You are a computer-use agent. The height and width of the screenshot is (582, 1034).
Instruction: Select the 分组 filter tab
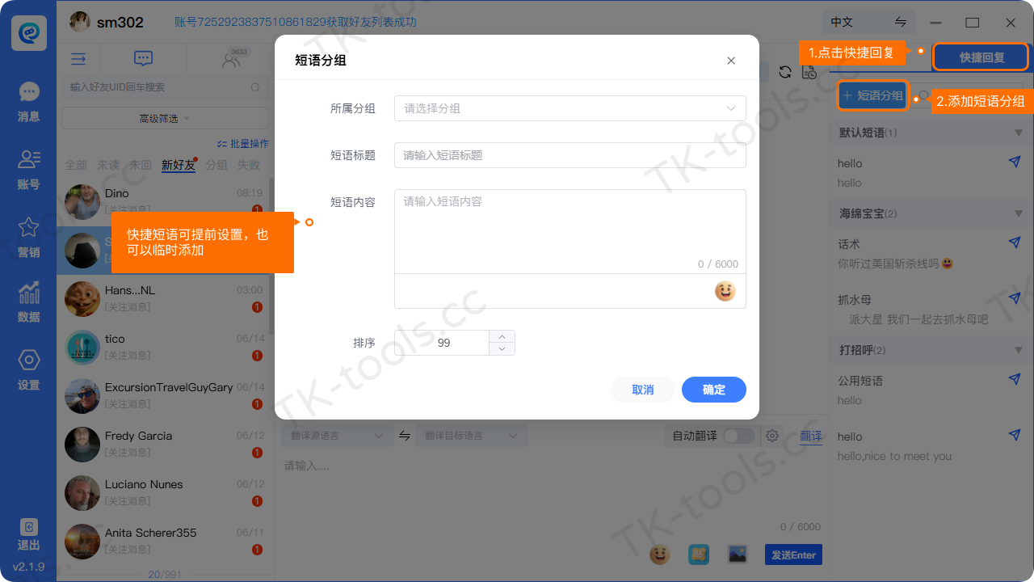click(216, 165)
